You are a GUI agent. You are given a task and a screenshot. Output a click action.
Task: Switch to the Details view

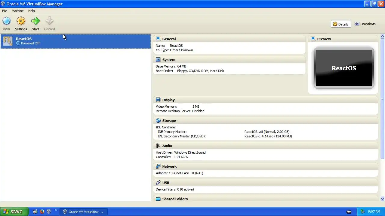coord(341,24)
